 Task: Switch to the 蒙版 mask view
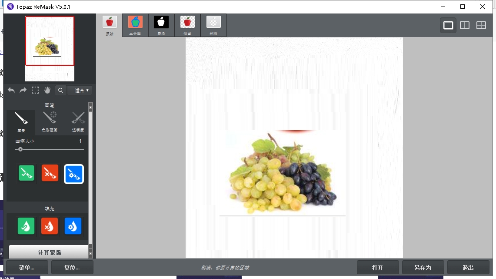(161, 25)
